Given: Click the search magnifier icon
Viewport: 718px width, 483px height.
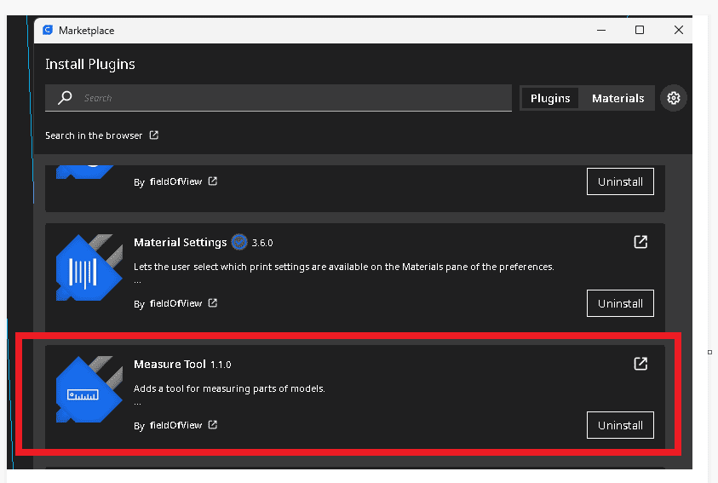Looking at the screenshot, I should (65, 97).
